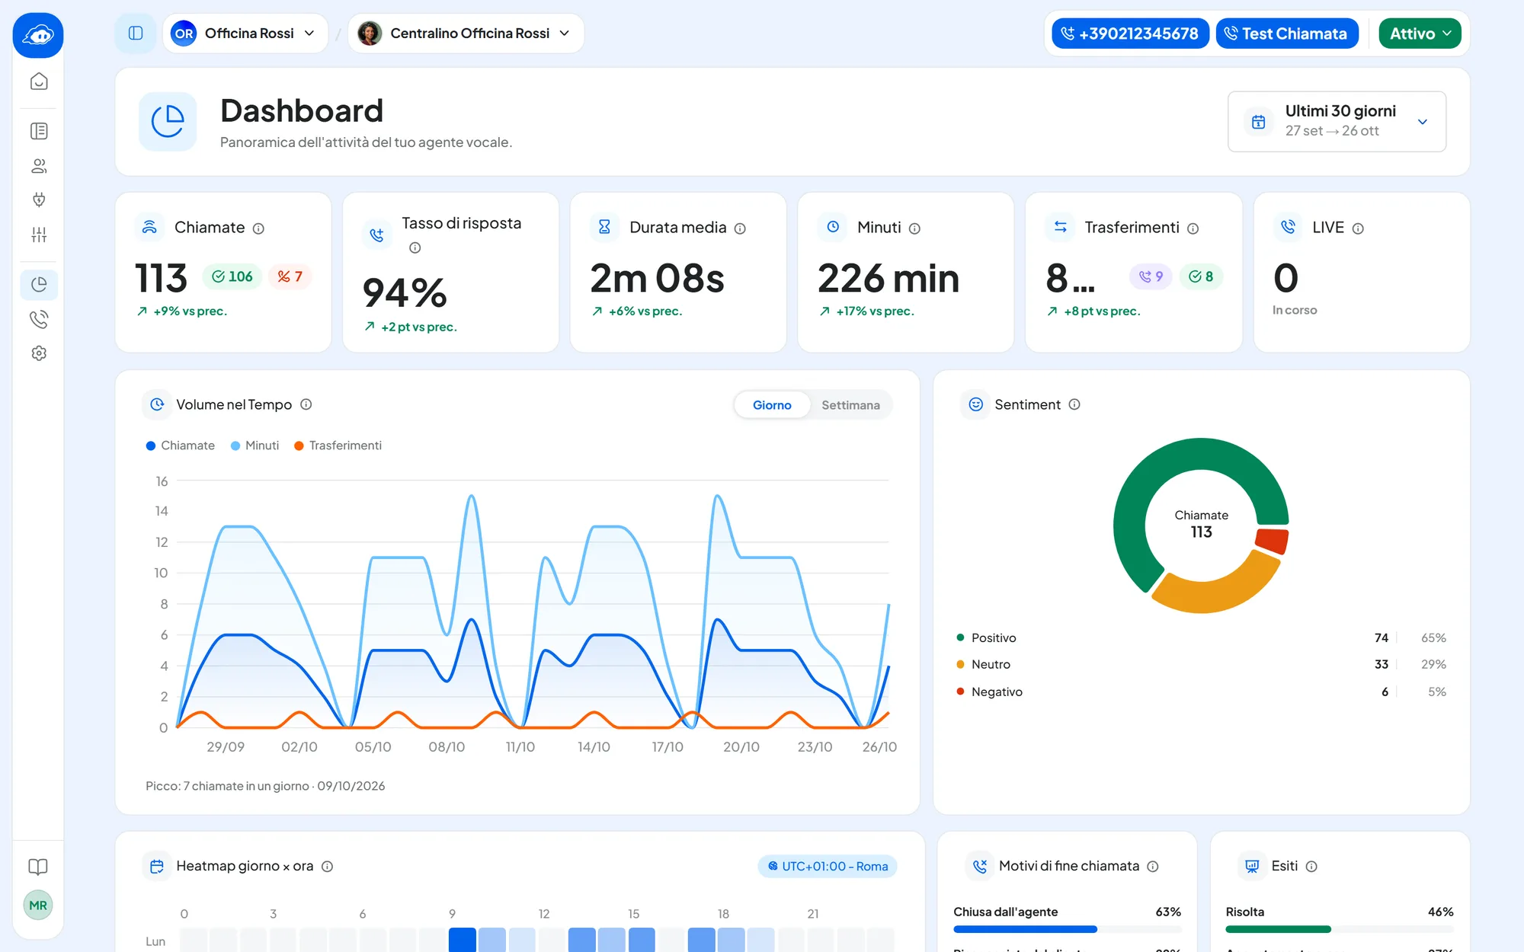Click the 7 missed calls badge
This screenshot has width=1524, height=952.
click(290, 276)
